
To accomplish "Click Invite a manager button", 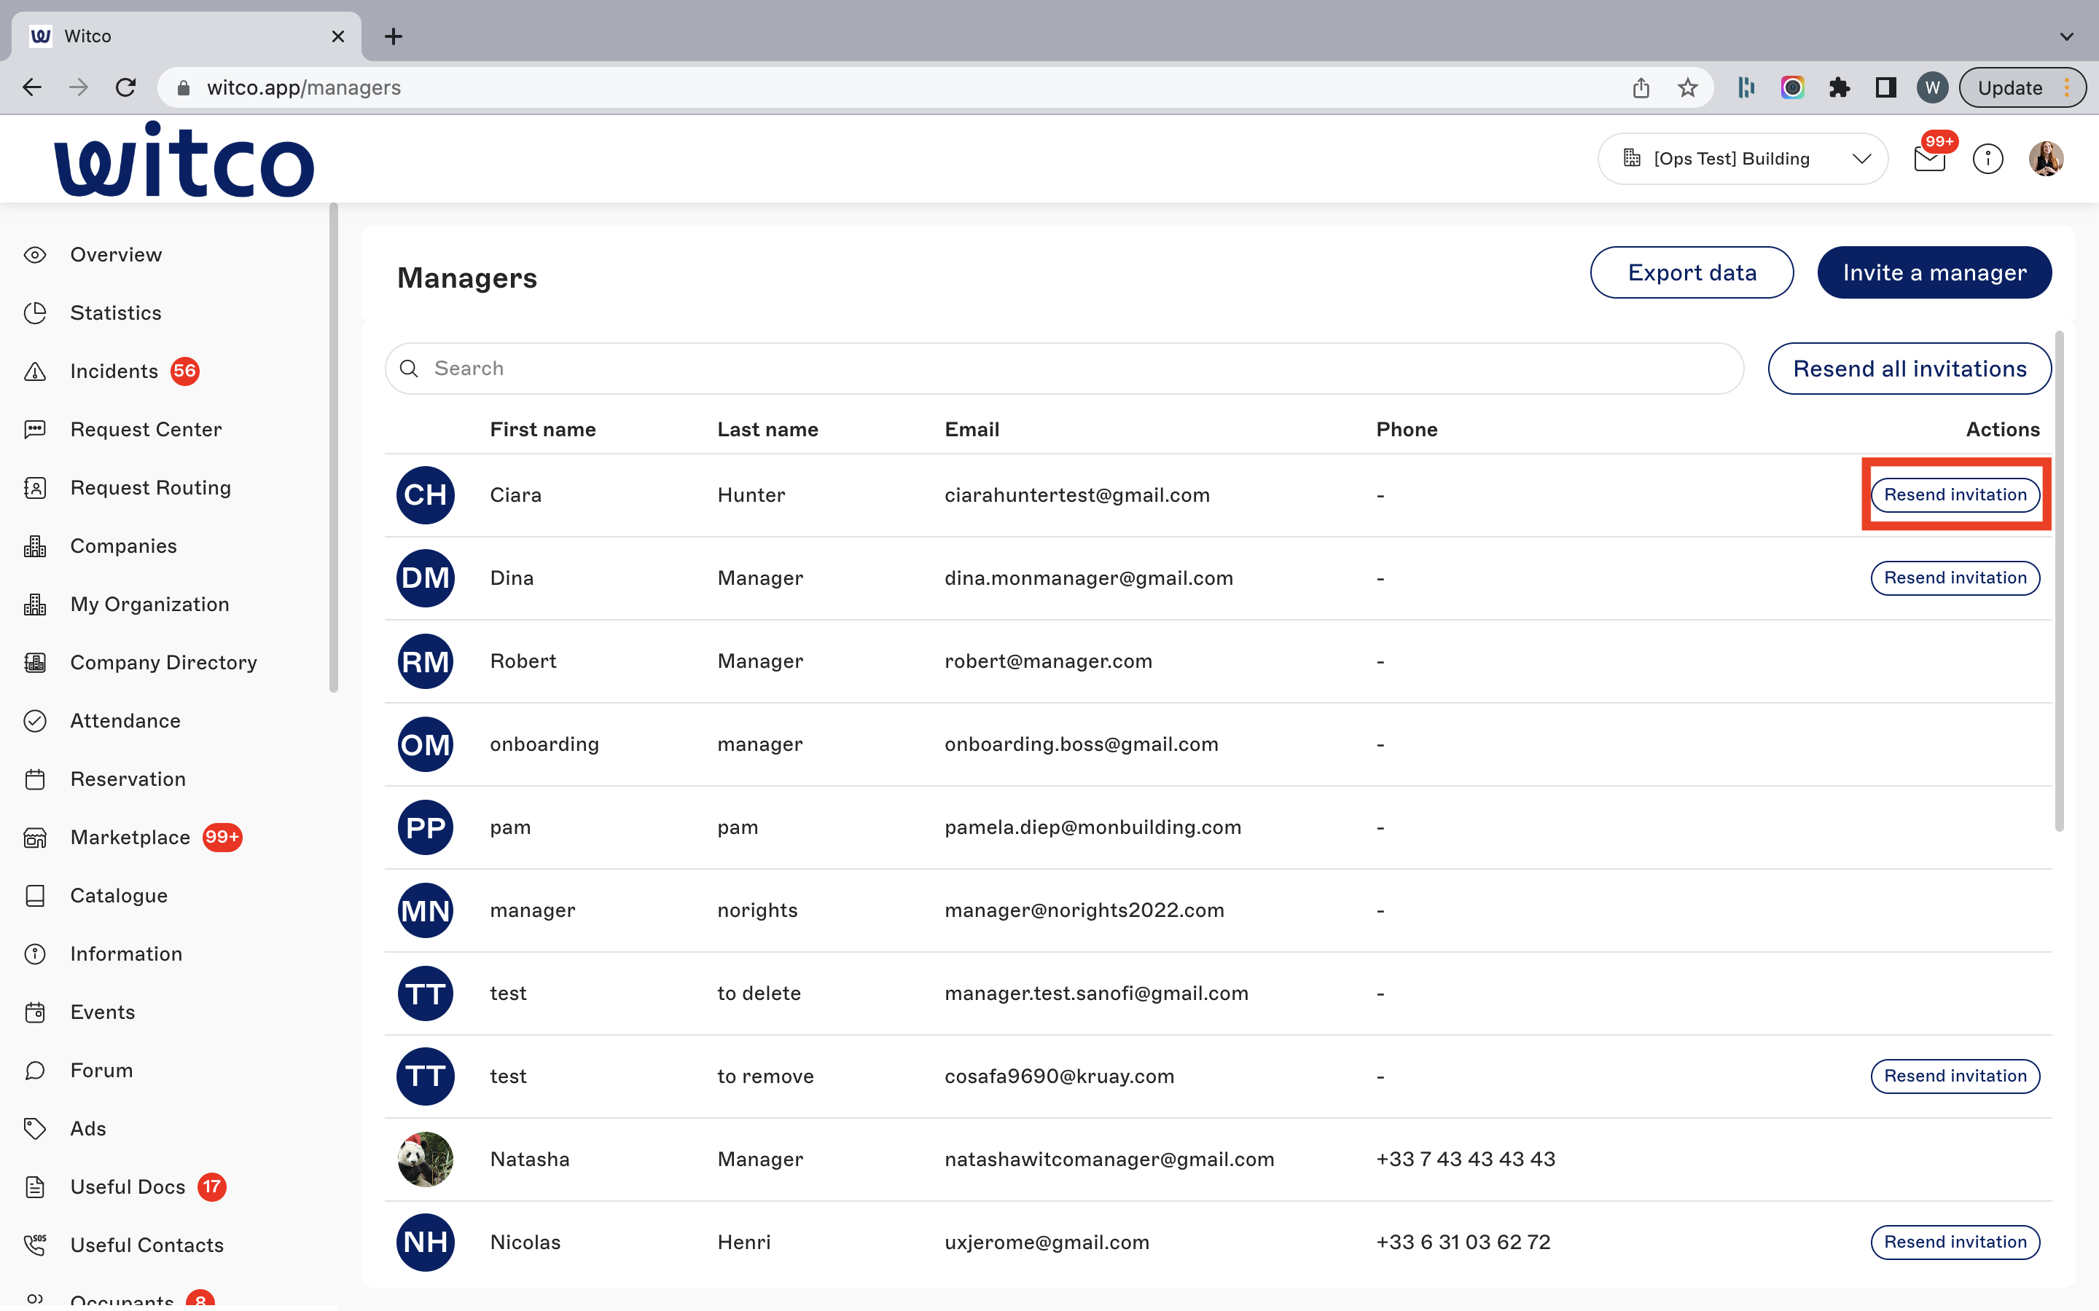I will coord(1934,272).
